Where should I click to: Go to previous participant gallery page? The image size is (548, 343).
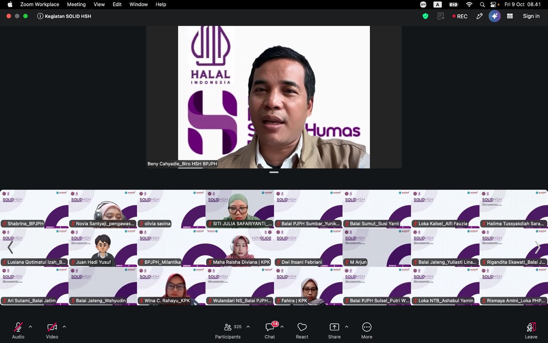(10, 247)
